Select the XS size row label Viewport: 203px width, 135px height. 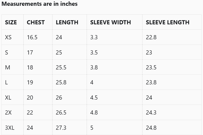pyautogui.click(x=8, y=37)
